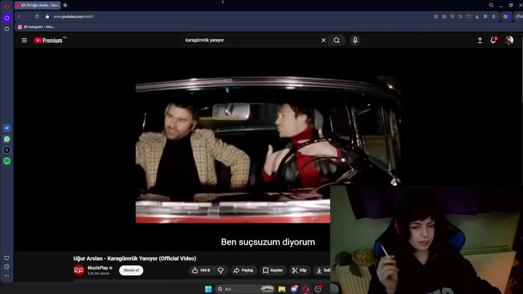This screenshot has width=523, height=294.
Task: Share the video via Paylaş
Action: [x=244, y=270]
